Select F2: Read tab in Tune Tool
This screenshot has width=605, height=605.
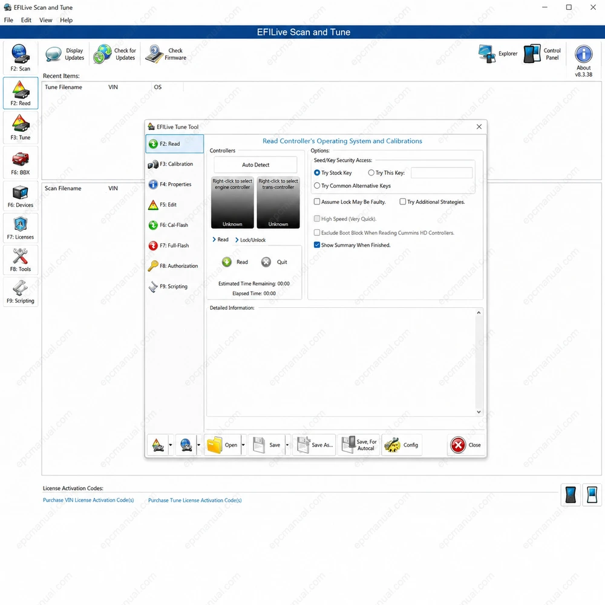(x=174, y=143)
